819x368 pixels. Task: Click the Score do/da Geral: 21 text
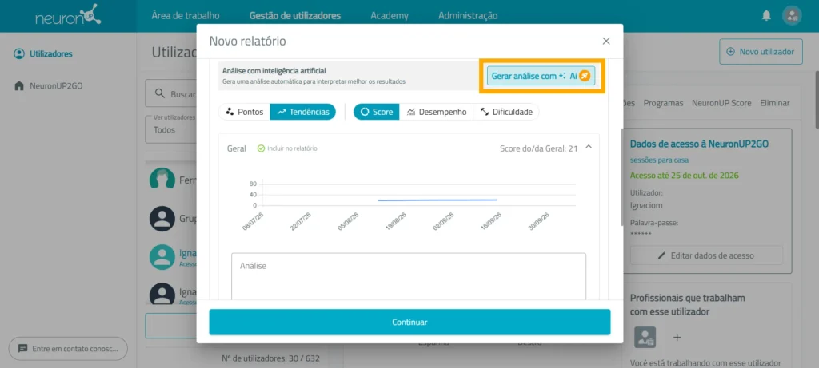538,148
